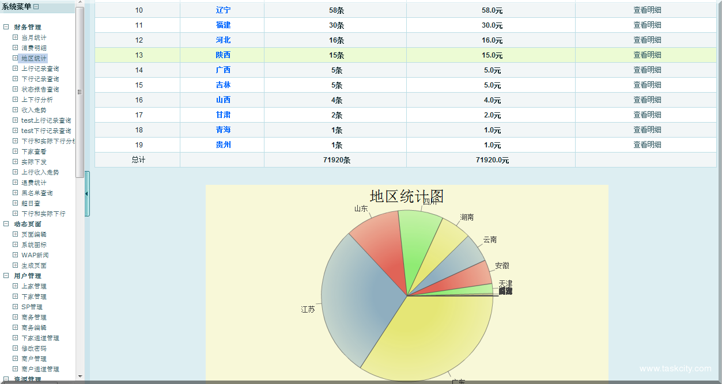The width and height of the screenshot is (722, 384).
Task: Collapse the 财务管理 tree group
Action: 6,27
